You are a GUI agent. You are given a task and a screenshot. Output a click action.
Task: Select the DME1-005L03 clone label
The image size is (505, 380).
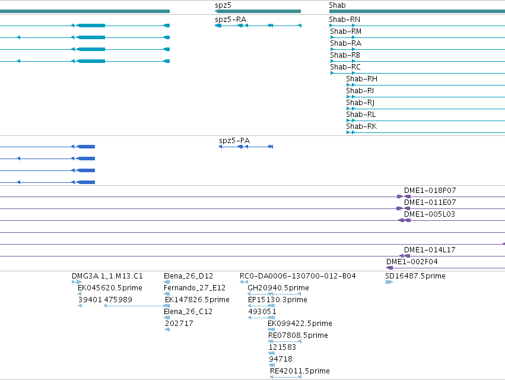point(430,214)
